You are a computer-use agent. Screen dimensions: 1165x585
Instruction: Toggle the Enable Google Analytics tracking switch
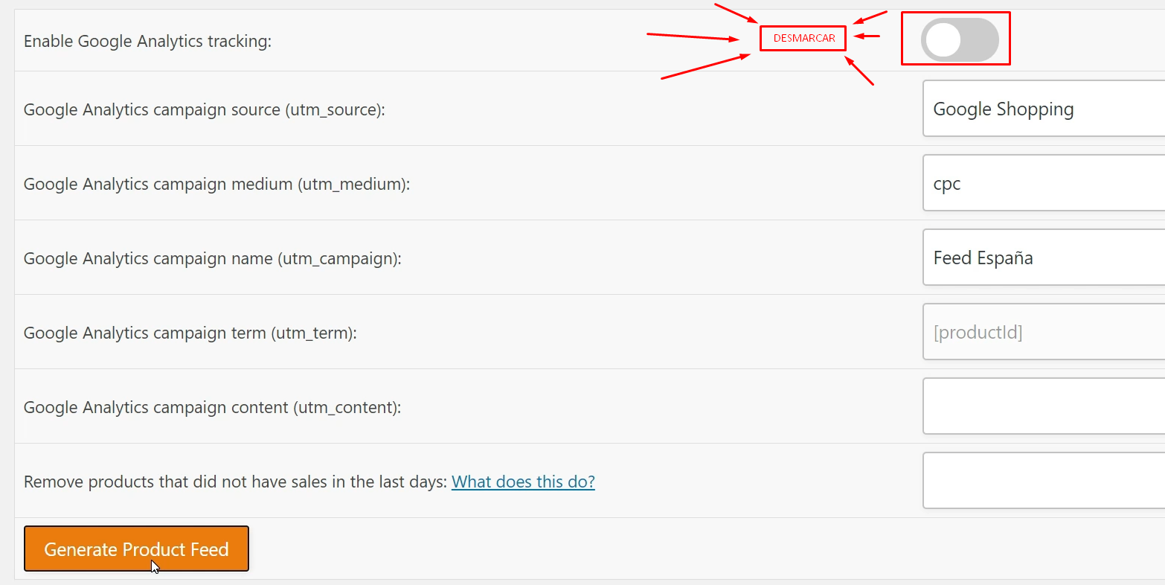click(959, 40)
